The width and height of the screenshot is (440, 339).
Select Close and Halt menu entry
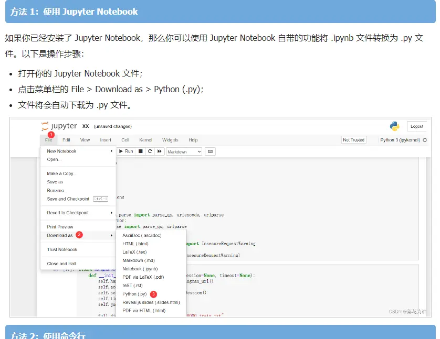[78, 264]
